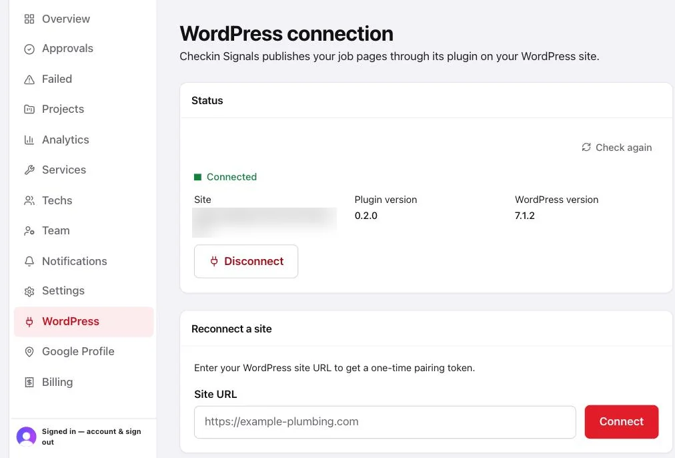Image resolution: width=675 pixels, height=458 pixels.
Task: Click the 'one-time pairing token' instruction text
Action: 334,368
